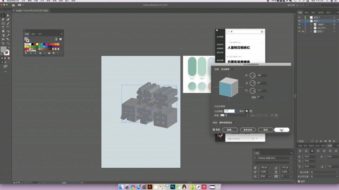This screenshot has height=190, width=339.
Task: Toggle visibility of the <编组> sublayer
Action: 299,24
